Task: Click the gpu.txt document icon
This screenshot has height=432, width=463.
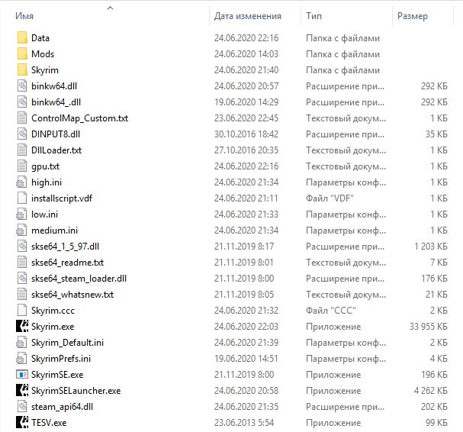Action: [22, 166]
